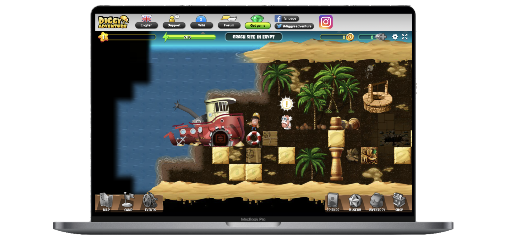This screenshot has height=240, width=508.
Task: Click the Facebook logo icon
Action: [x=278, y=19]
